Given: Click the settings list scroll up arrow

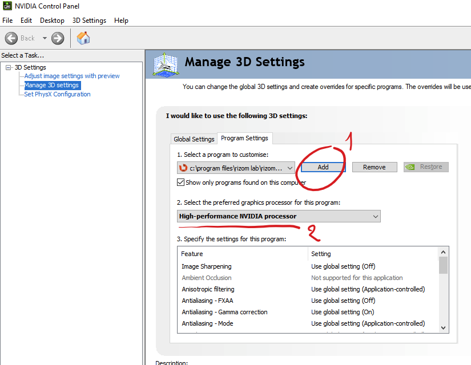Looking at the screenshot, I should (444, 252).
